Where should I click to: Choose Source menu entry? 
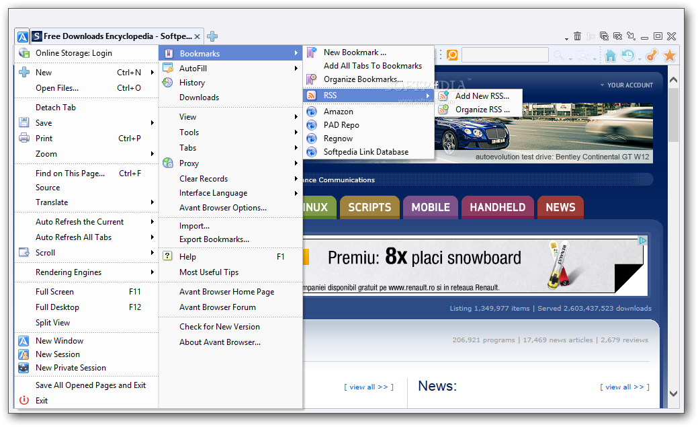tap(87, 188)
